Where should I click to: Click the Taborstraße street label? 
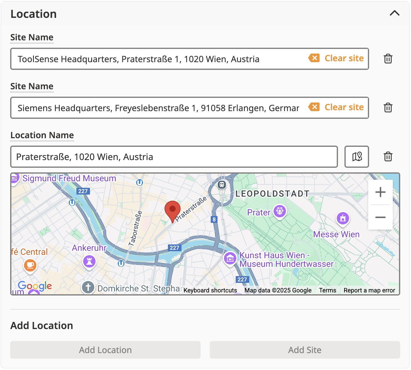(136, 228)
